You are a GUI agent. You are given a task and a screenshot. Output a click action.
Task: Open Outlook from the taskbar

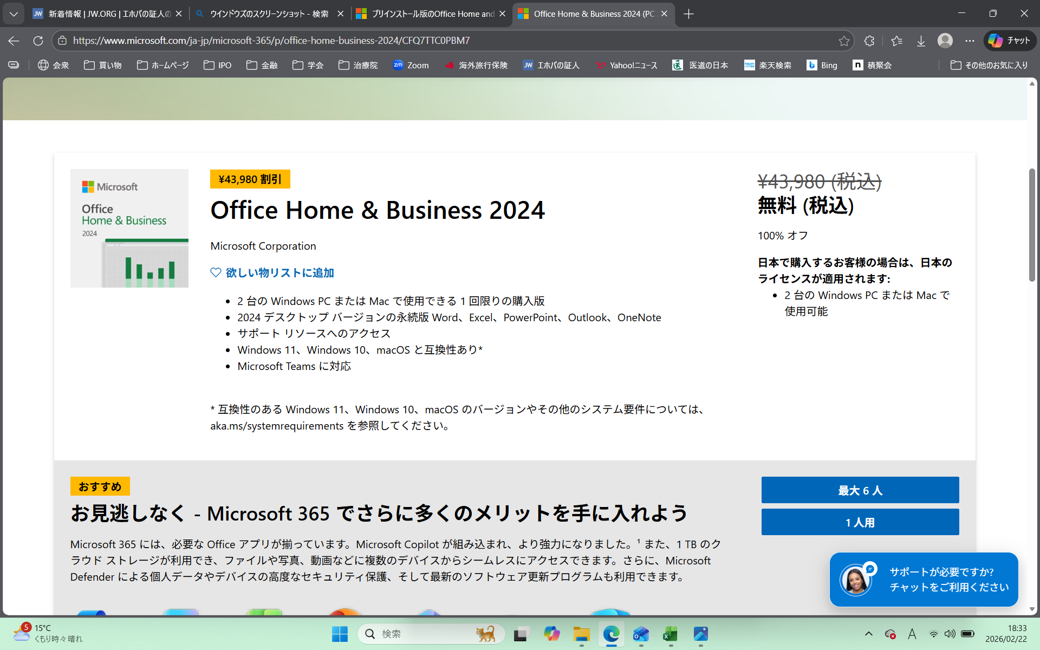tap(641, 634)
